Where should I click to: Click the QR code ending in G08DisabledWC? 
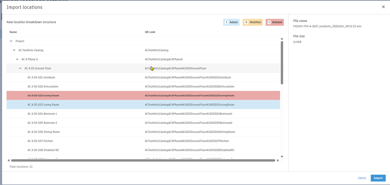click(x=190, y=150)
